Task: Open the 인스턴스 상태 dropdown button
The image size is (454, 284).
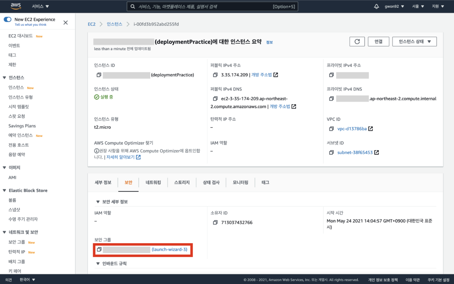Action: [415, 42]
